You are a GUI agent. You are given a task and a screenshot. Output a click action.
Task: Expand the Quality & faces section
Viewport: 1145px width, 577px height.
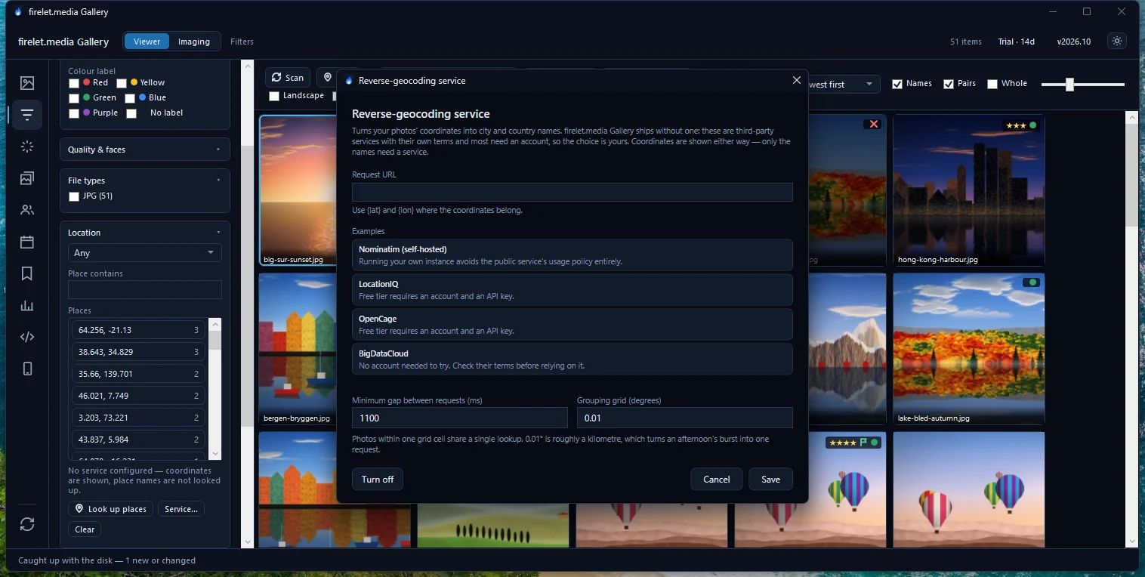click(145, 150)
